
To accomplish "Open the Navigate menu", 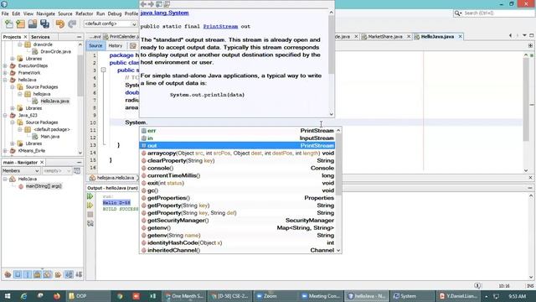I will point(45,13).
